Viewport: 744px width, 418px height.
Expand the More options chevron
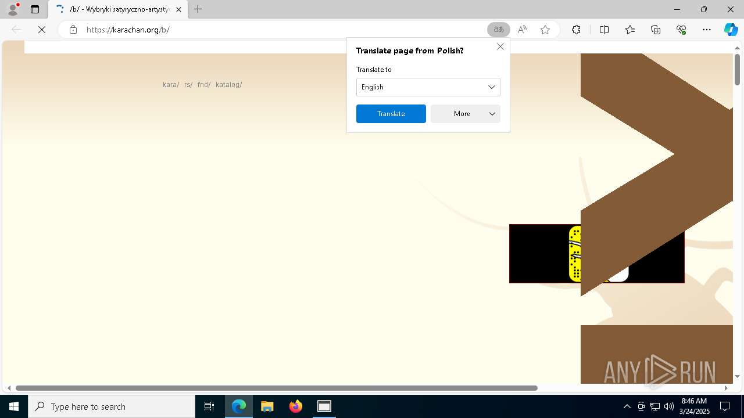pos(492,114)
